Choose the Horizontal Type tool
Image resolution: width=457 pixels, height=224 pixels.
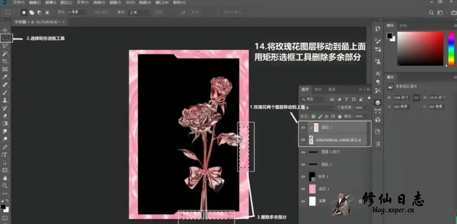5,155
